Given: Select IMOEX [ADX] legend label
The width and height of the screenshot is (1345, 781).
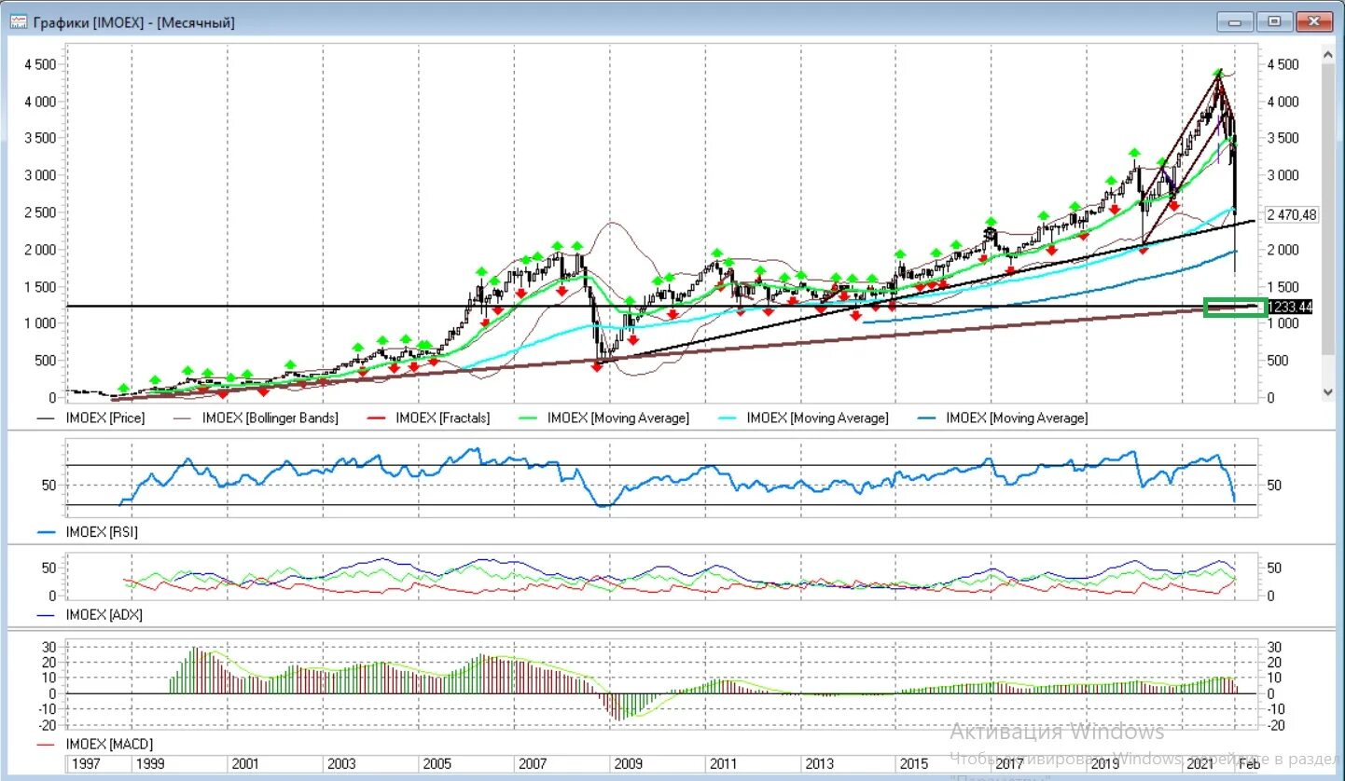Looking at the screenshot, I should point(104,615).
